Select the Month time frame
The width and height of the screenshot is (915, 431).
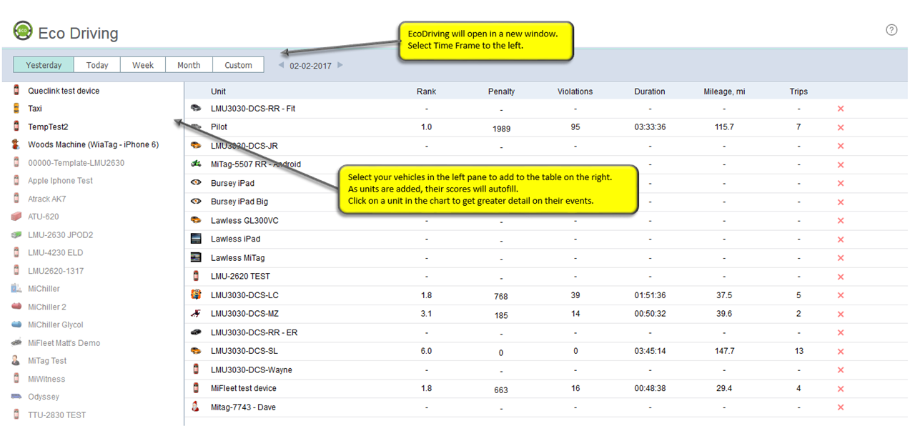coord(189,65)
